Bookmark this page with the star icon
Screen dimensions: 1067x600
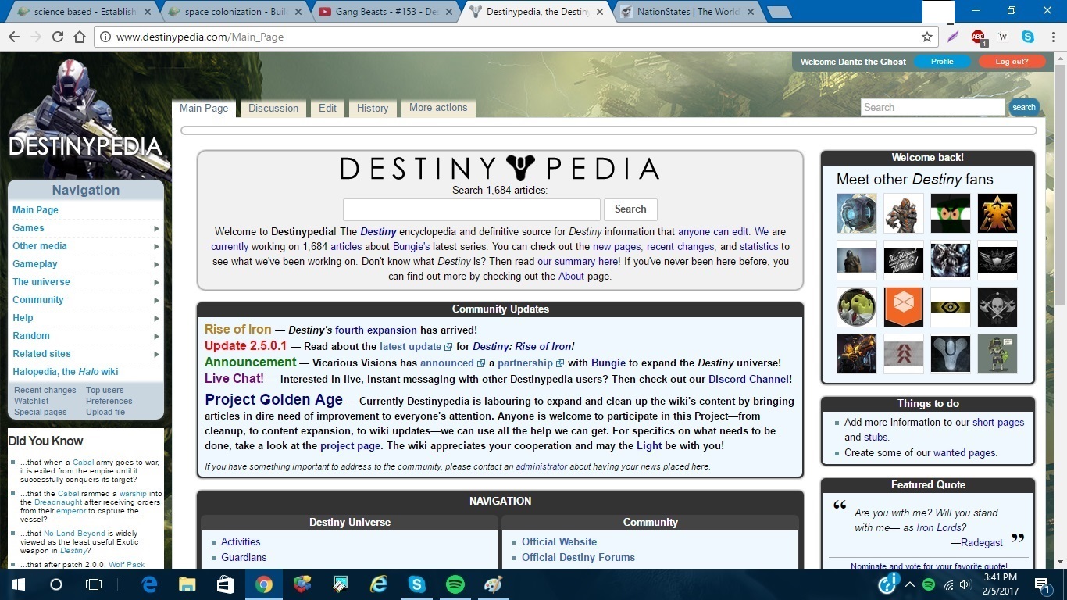click(927, 37)
